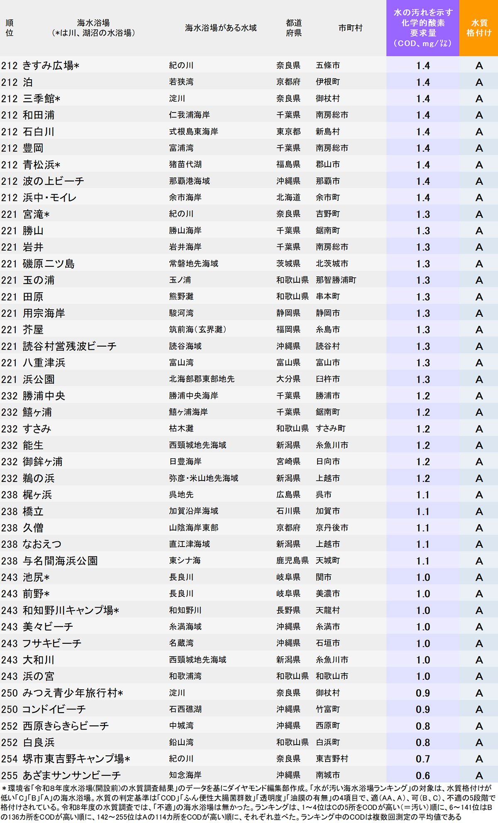Click beach name 和田浦
Screen dimensions: 498x823
tap(39, 115)
